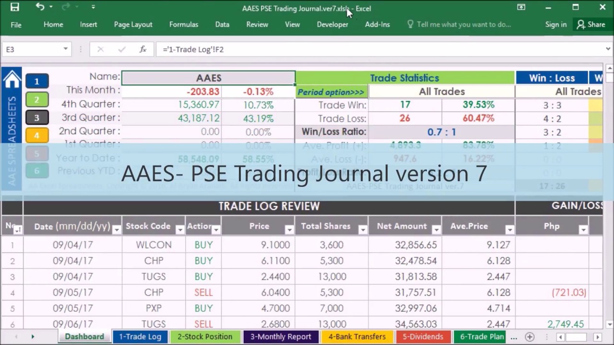The height and width of the screenshot is (345, 614).
Task: Click the New sheet plus icon
Action: tap(530, 337)
